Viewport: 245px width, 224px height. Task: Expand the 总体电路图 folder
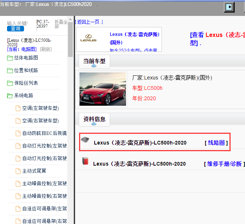click(26, 58)
